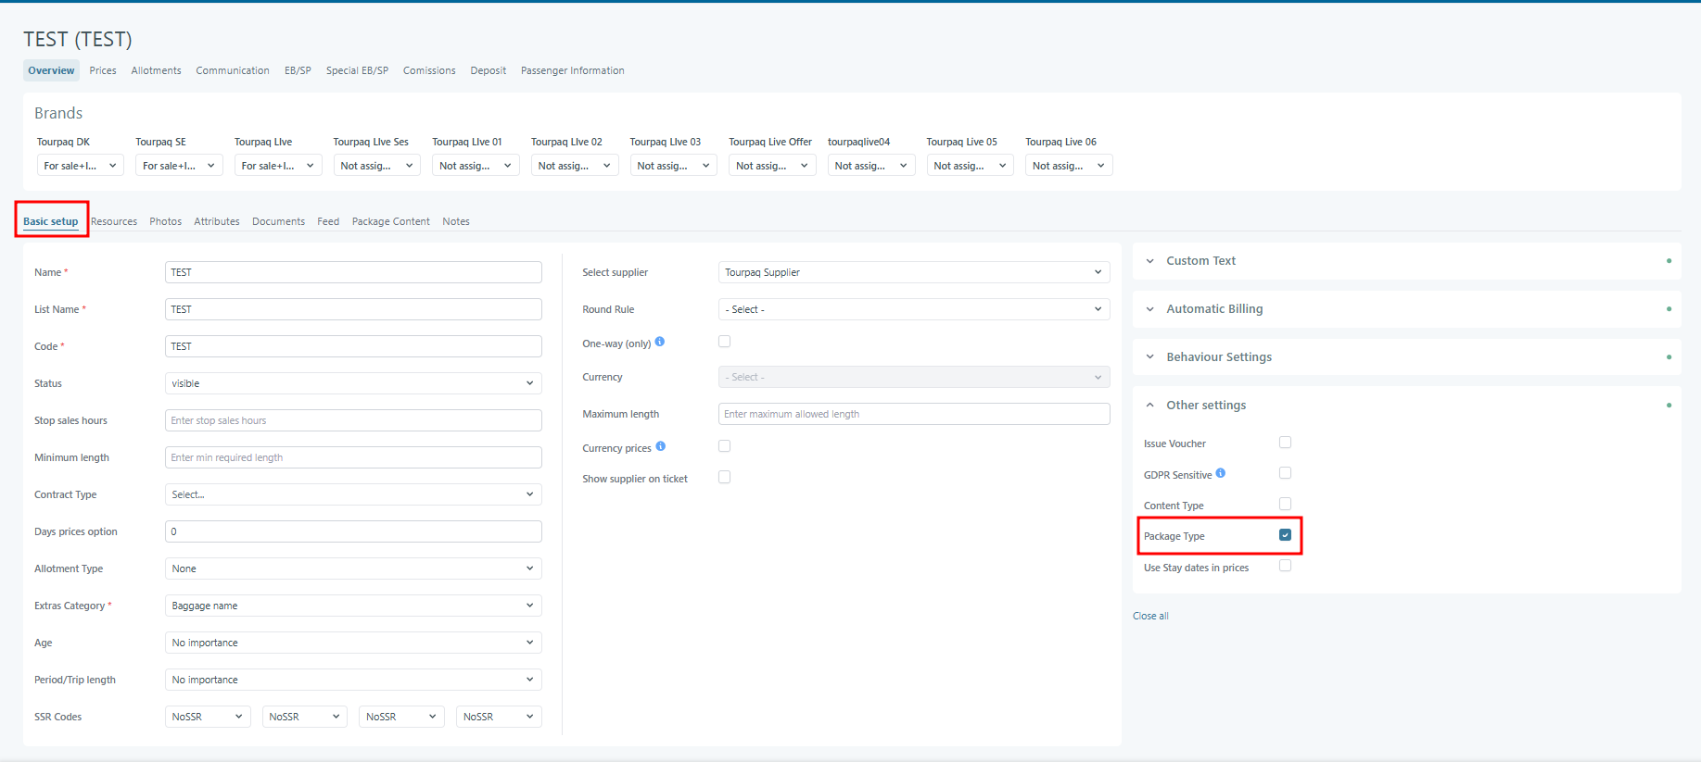The width and height of the screenshot is (1701, 762).
Task: Collapse the Other settings section
Action: (x=1150, y=406)
